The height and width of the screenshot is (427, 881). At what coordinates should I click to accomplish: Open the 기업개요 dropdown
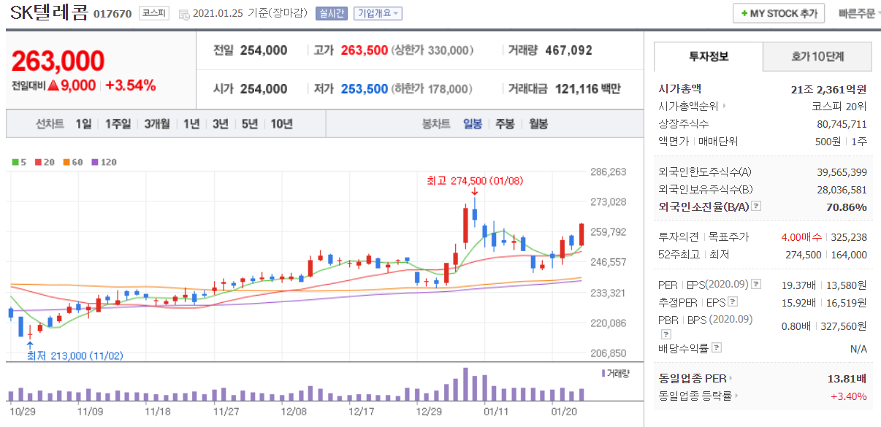pyautogui.click(x=378, y=14)
